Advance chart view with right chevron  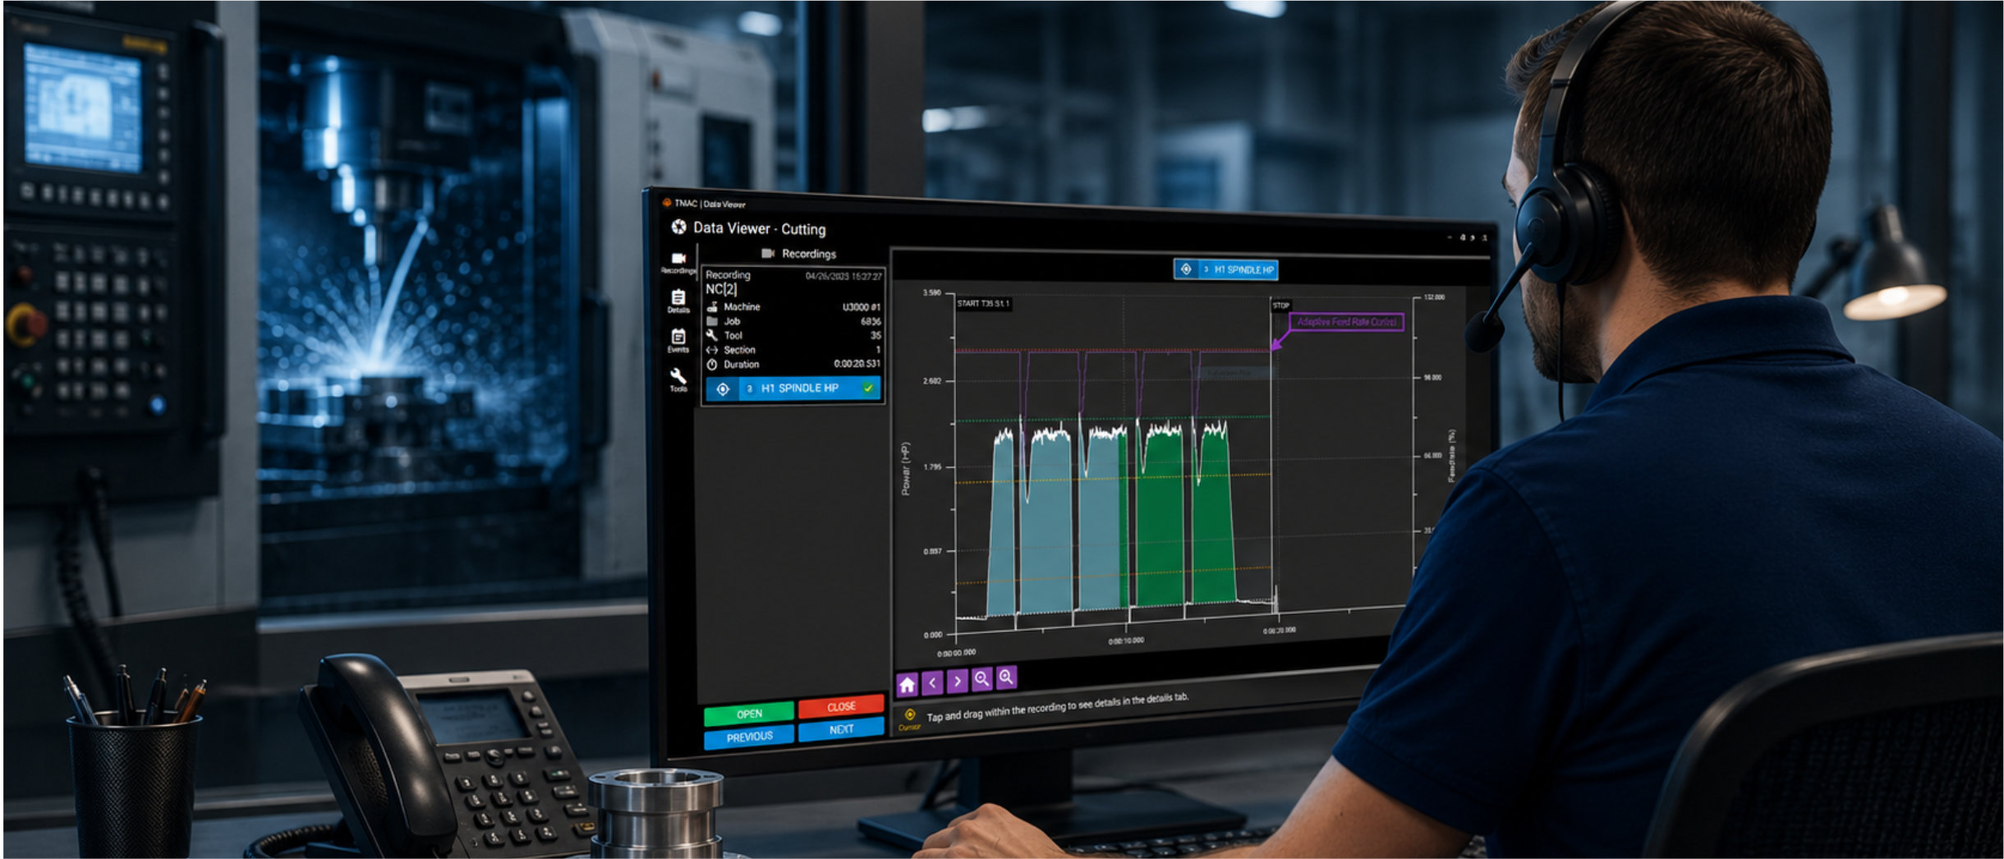957,681
